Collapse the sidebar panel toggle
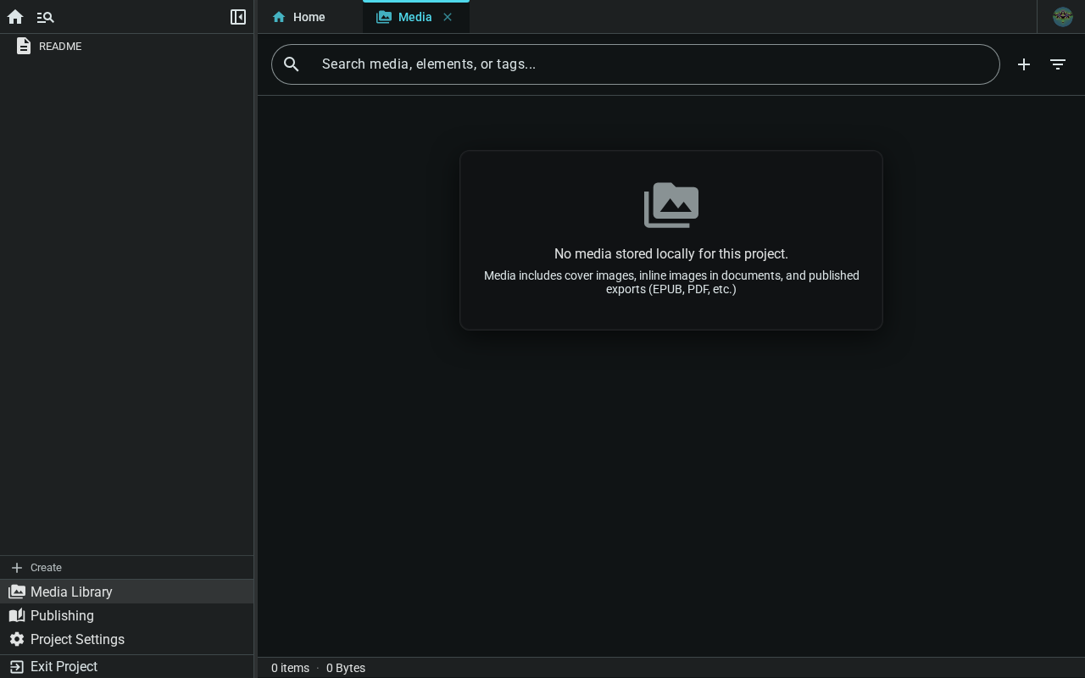 (238, 17)
